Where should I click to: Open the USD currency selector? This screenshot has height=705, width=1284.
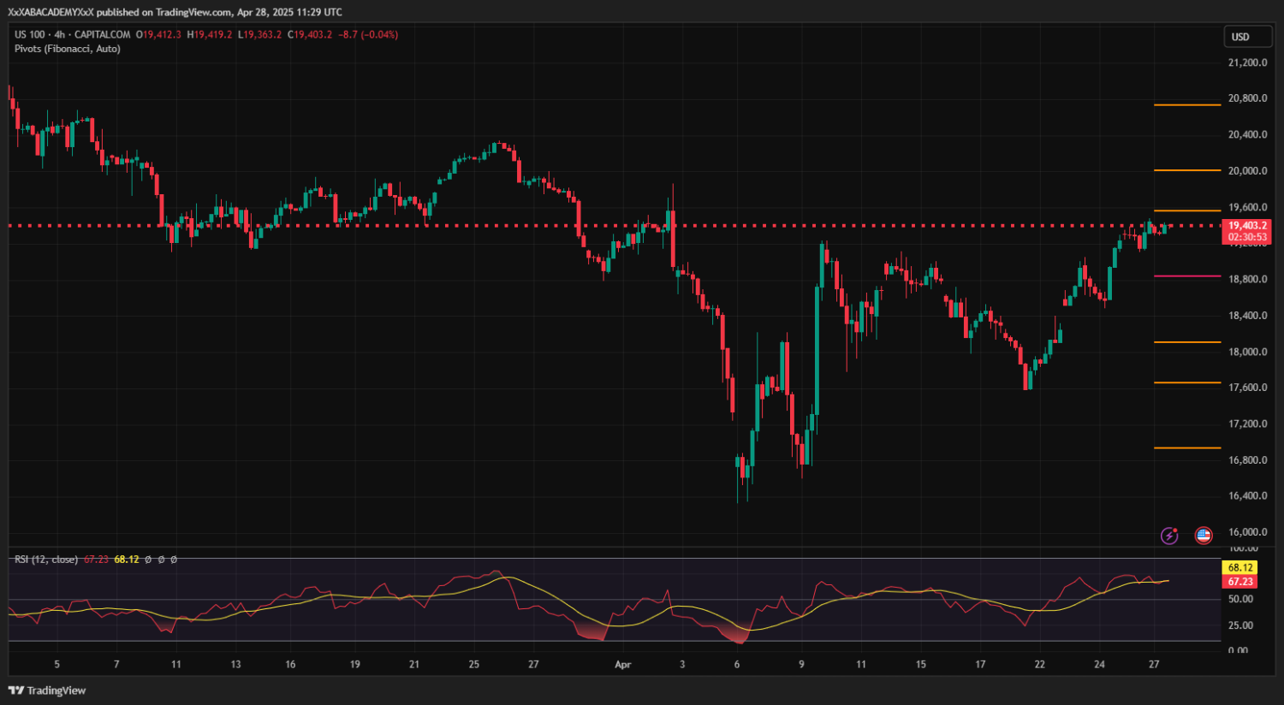click(1240, 37)
